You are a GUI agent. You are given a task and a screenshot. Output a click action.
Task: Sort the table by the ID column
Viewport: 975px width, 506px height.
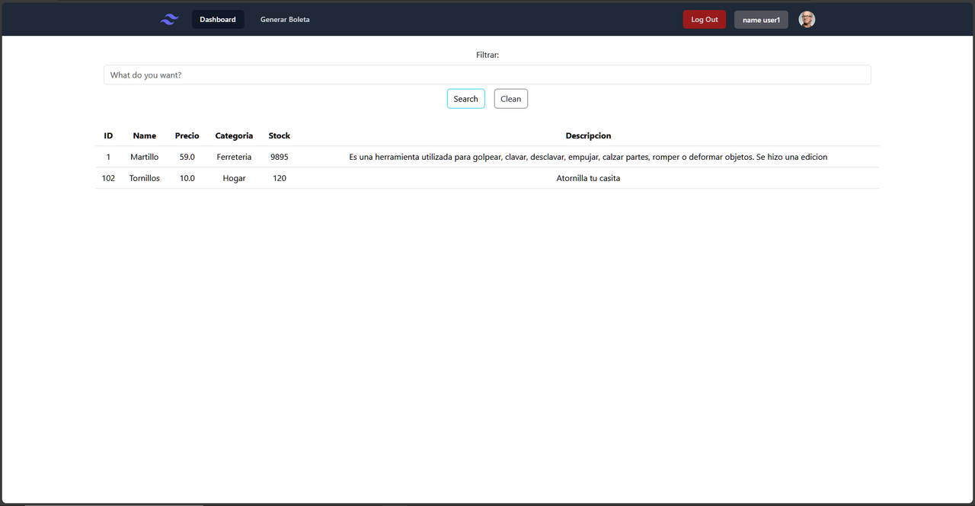click(x=108, y=135)
